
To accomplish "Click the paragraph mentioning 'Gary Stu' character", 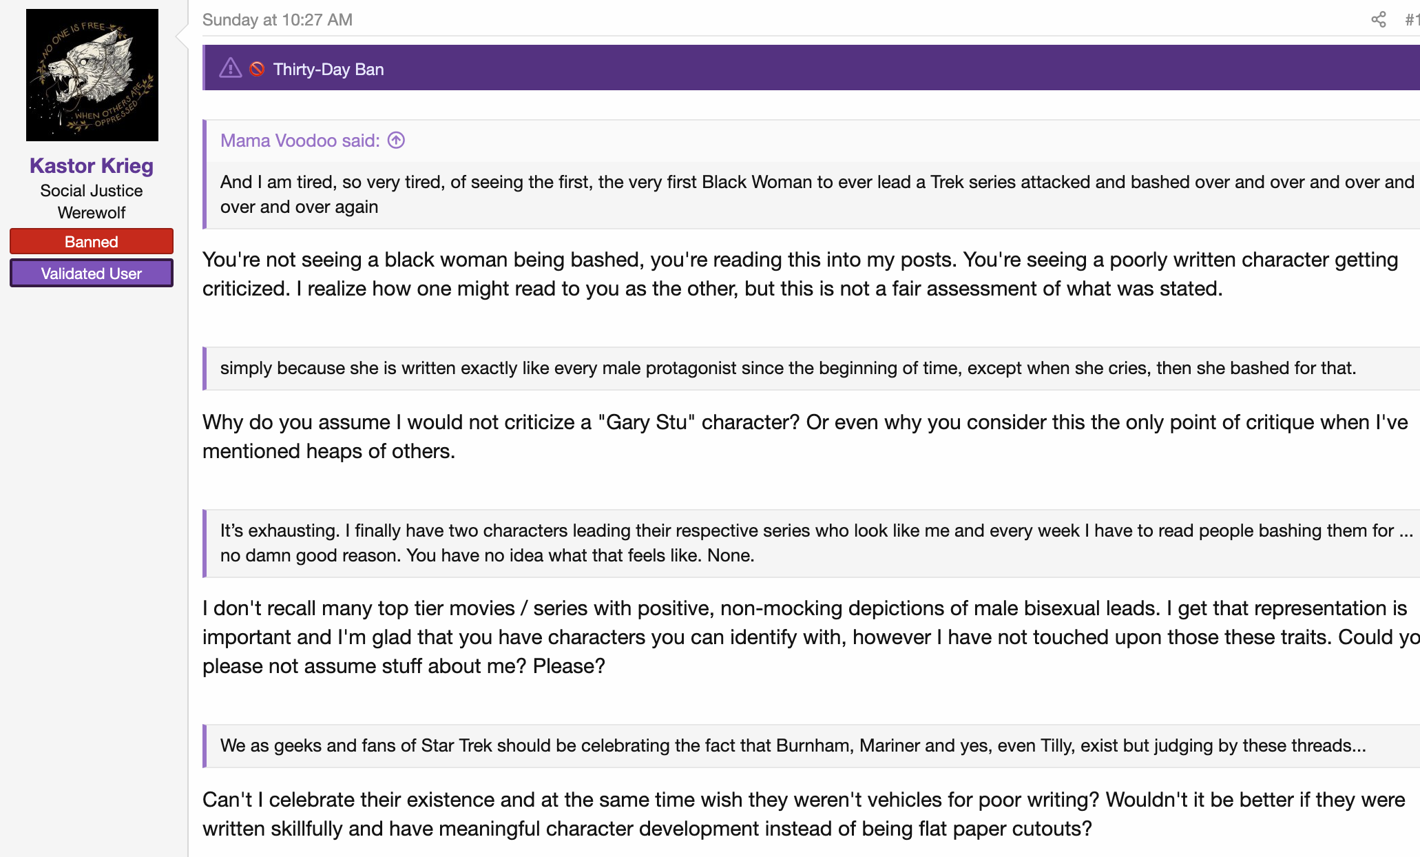I will 806,437.
